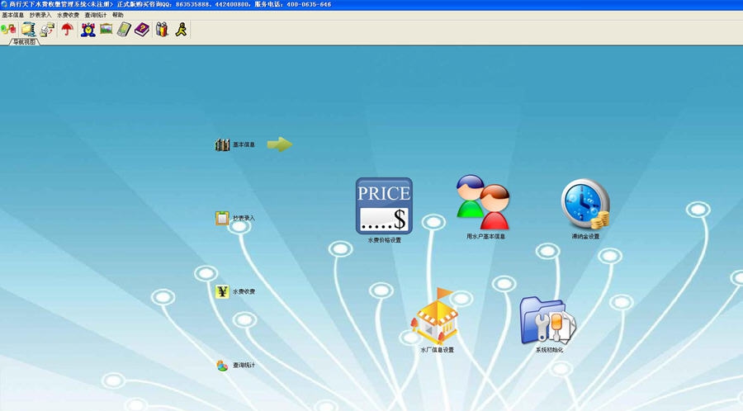Open 水费价格设置 PRICE icon
Screen dimensions: 743x411
pos(384,206)
